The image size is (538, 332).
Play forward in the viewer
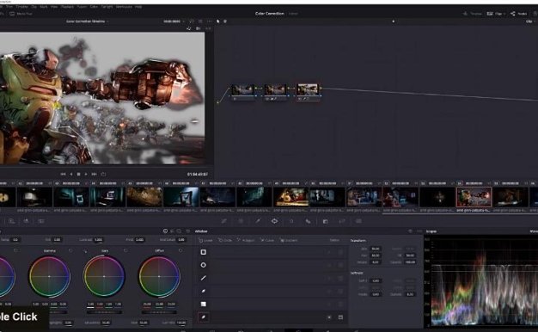coord(86,174)
